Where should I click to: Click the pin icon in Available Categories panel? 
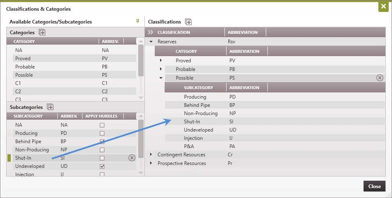coord(138,21)
